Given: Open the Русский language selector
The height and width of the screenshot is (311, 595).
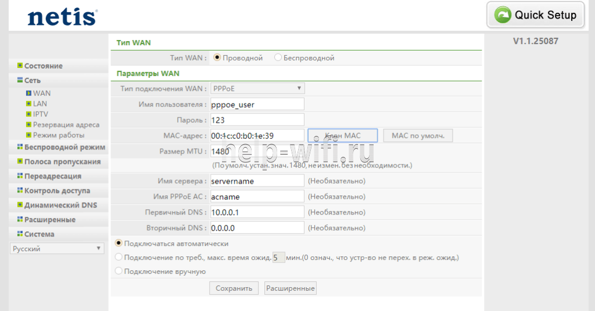Looking at the screenshot, I should [57, 249].
